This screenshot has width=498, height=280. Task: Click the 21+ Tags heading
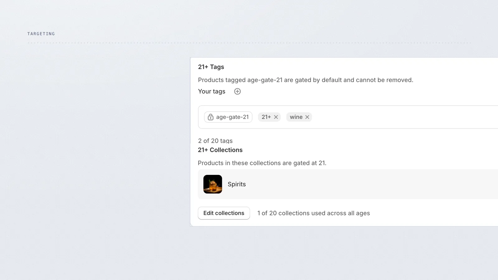pyautogui.click(x=211, y=67)
